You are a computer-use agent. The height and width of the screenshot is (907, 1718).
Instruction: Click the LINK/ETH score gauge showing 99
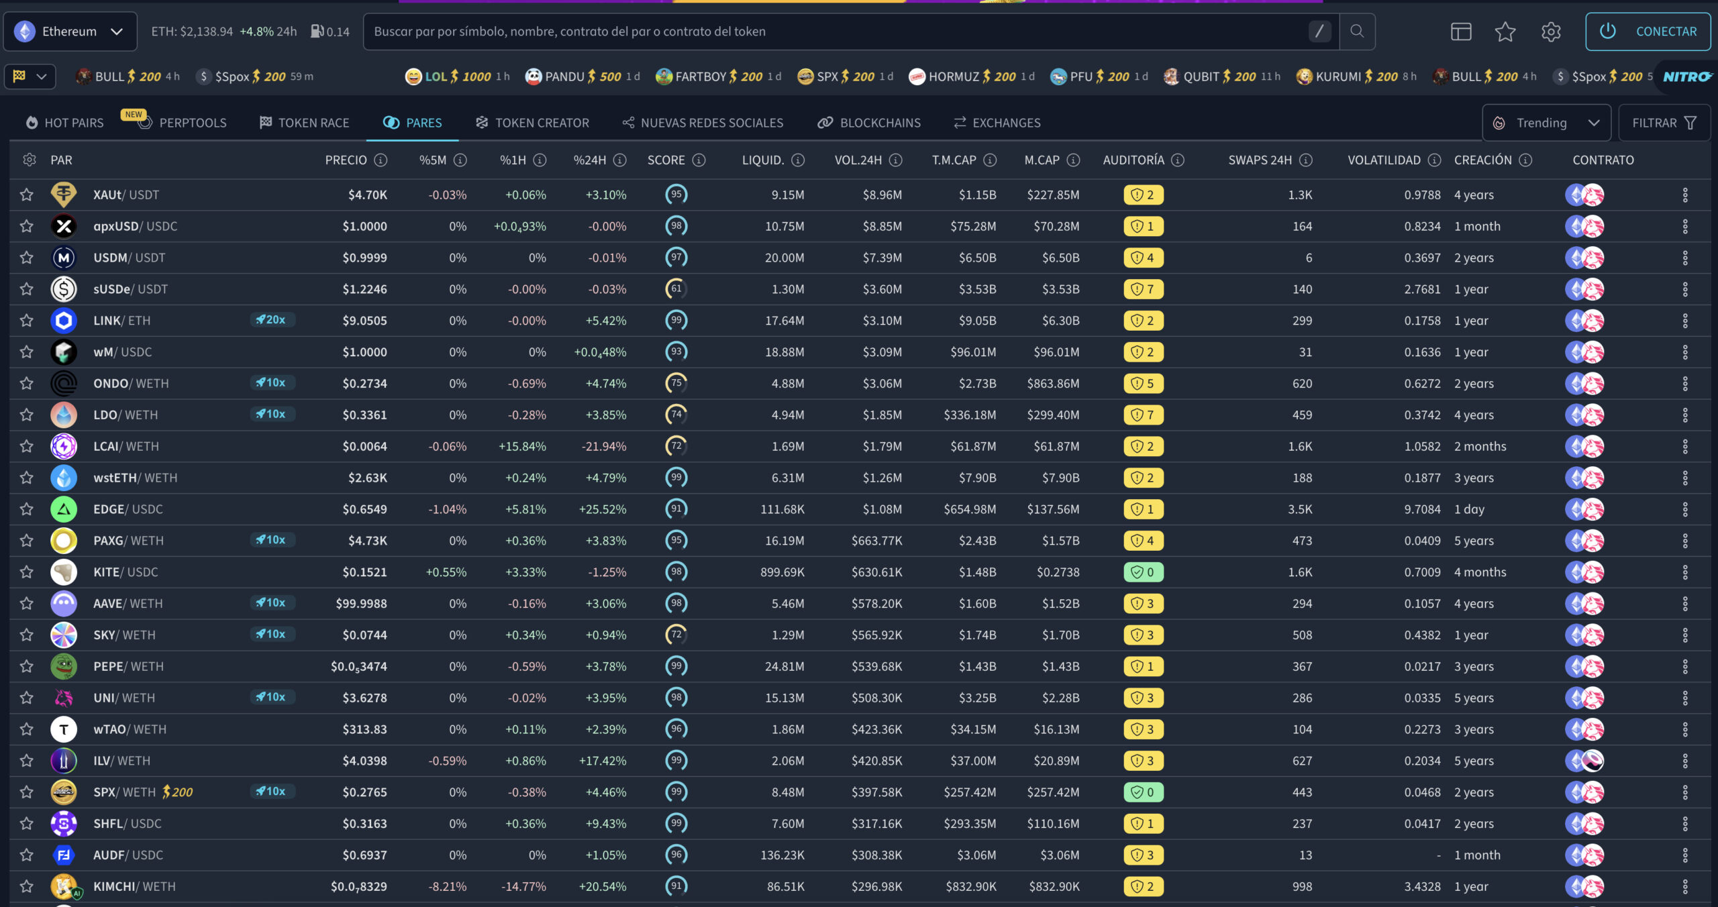pos(676,320)
